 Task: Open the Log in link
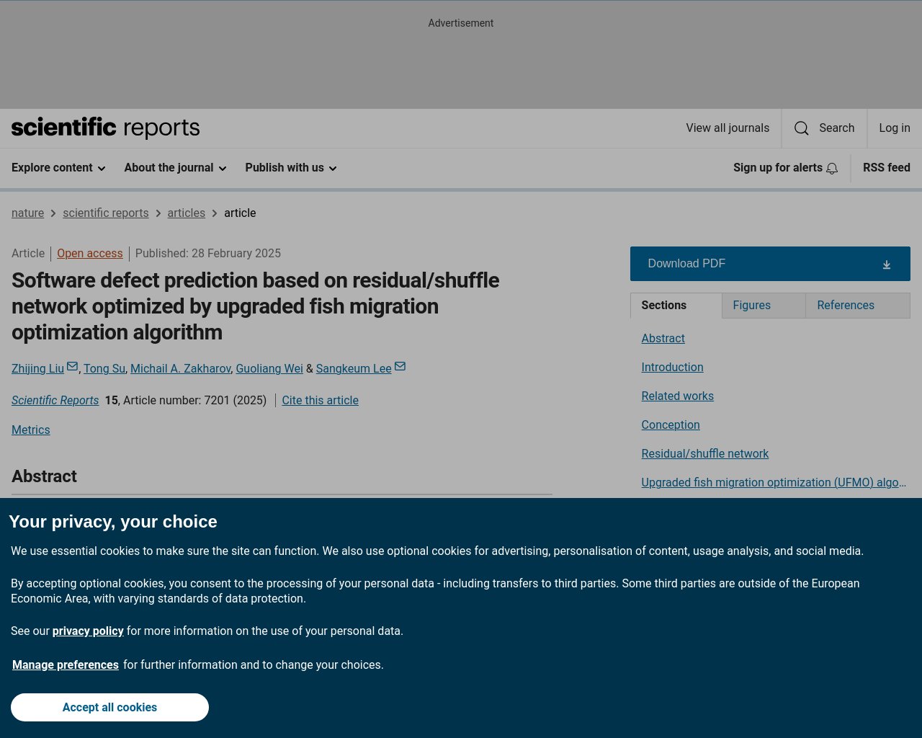(895, 128)
